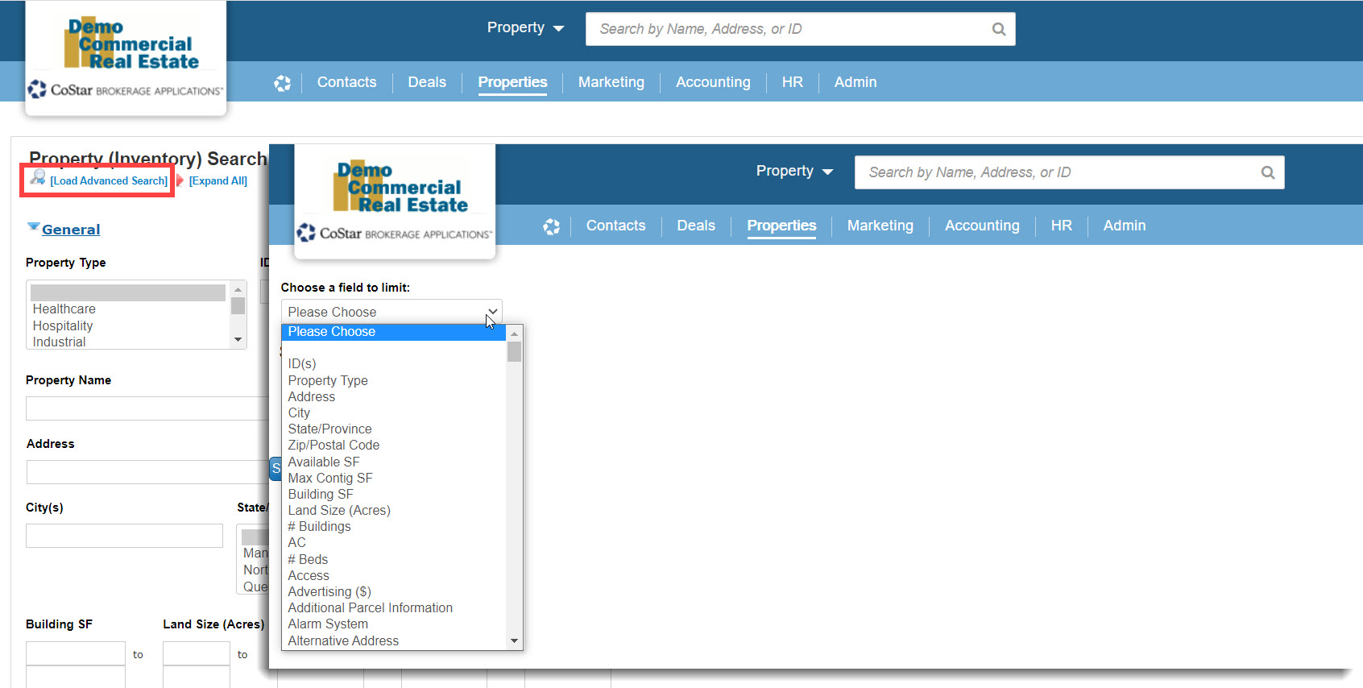Select # Buildings from the field dropdown list
Image resolution: width=1363 pixels, height=688 pixels.
pyautogui.click(x=394, y=527)
